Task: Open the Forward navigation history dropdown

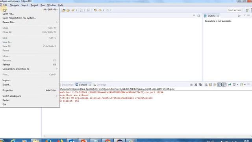Action: (x=111, y=10)
